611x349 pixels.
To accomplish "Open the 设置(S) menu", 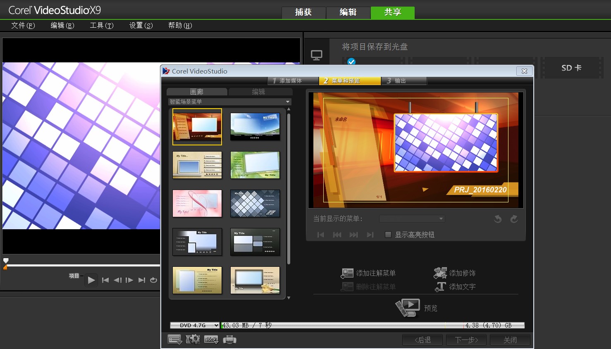I will (141, 26).
